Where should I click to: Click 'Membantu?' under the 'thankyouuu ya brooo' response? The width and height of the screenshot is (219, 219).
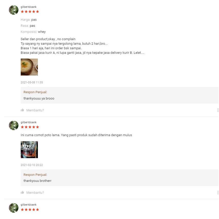35,110
